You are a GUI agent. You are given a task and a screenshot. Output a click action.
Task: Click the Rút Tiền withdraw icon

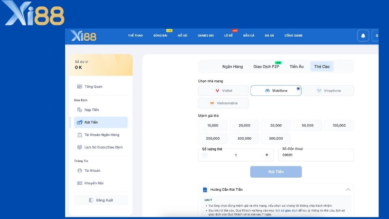[x=79, y=122]
